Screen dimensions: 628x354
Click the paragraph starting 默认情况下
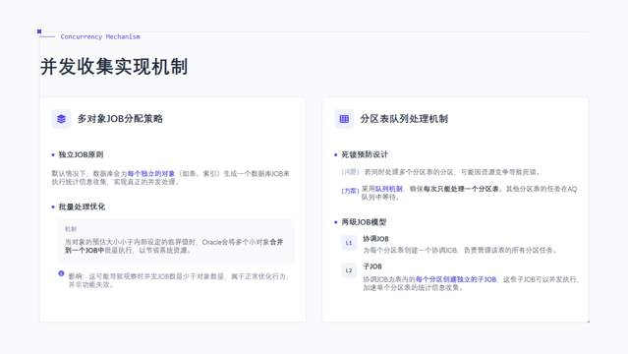pos(171,178)
